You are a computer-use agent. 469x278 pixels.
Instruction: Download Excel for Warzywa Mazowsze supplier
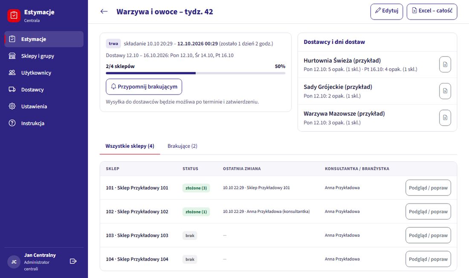point(445,118)
